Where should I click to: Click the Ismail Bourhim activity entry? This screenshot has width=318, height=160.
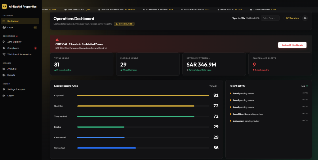[x=269, y=114]
